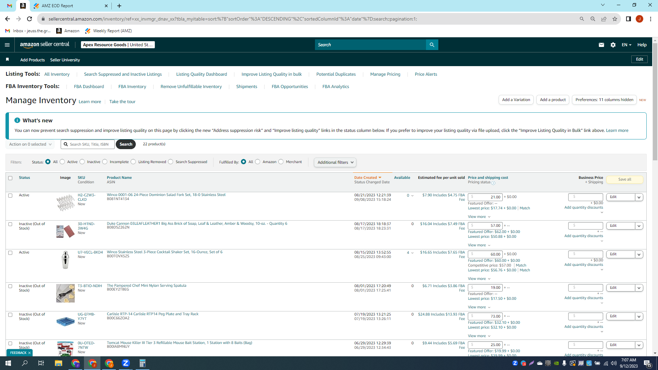Open Listing Quality Dashboard
The width and height of the screenshot is (658, 370).
tap(202, 74)
